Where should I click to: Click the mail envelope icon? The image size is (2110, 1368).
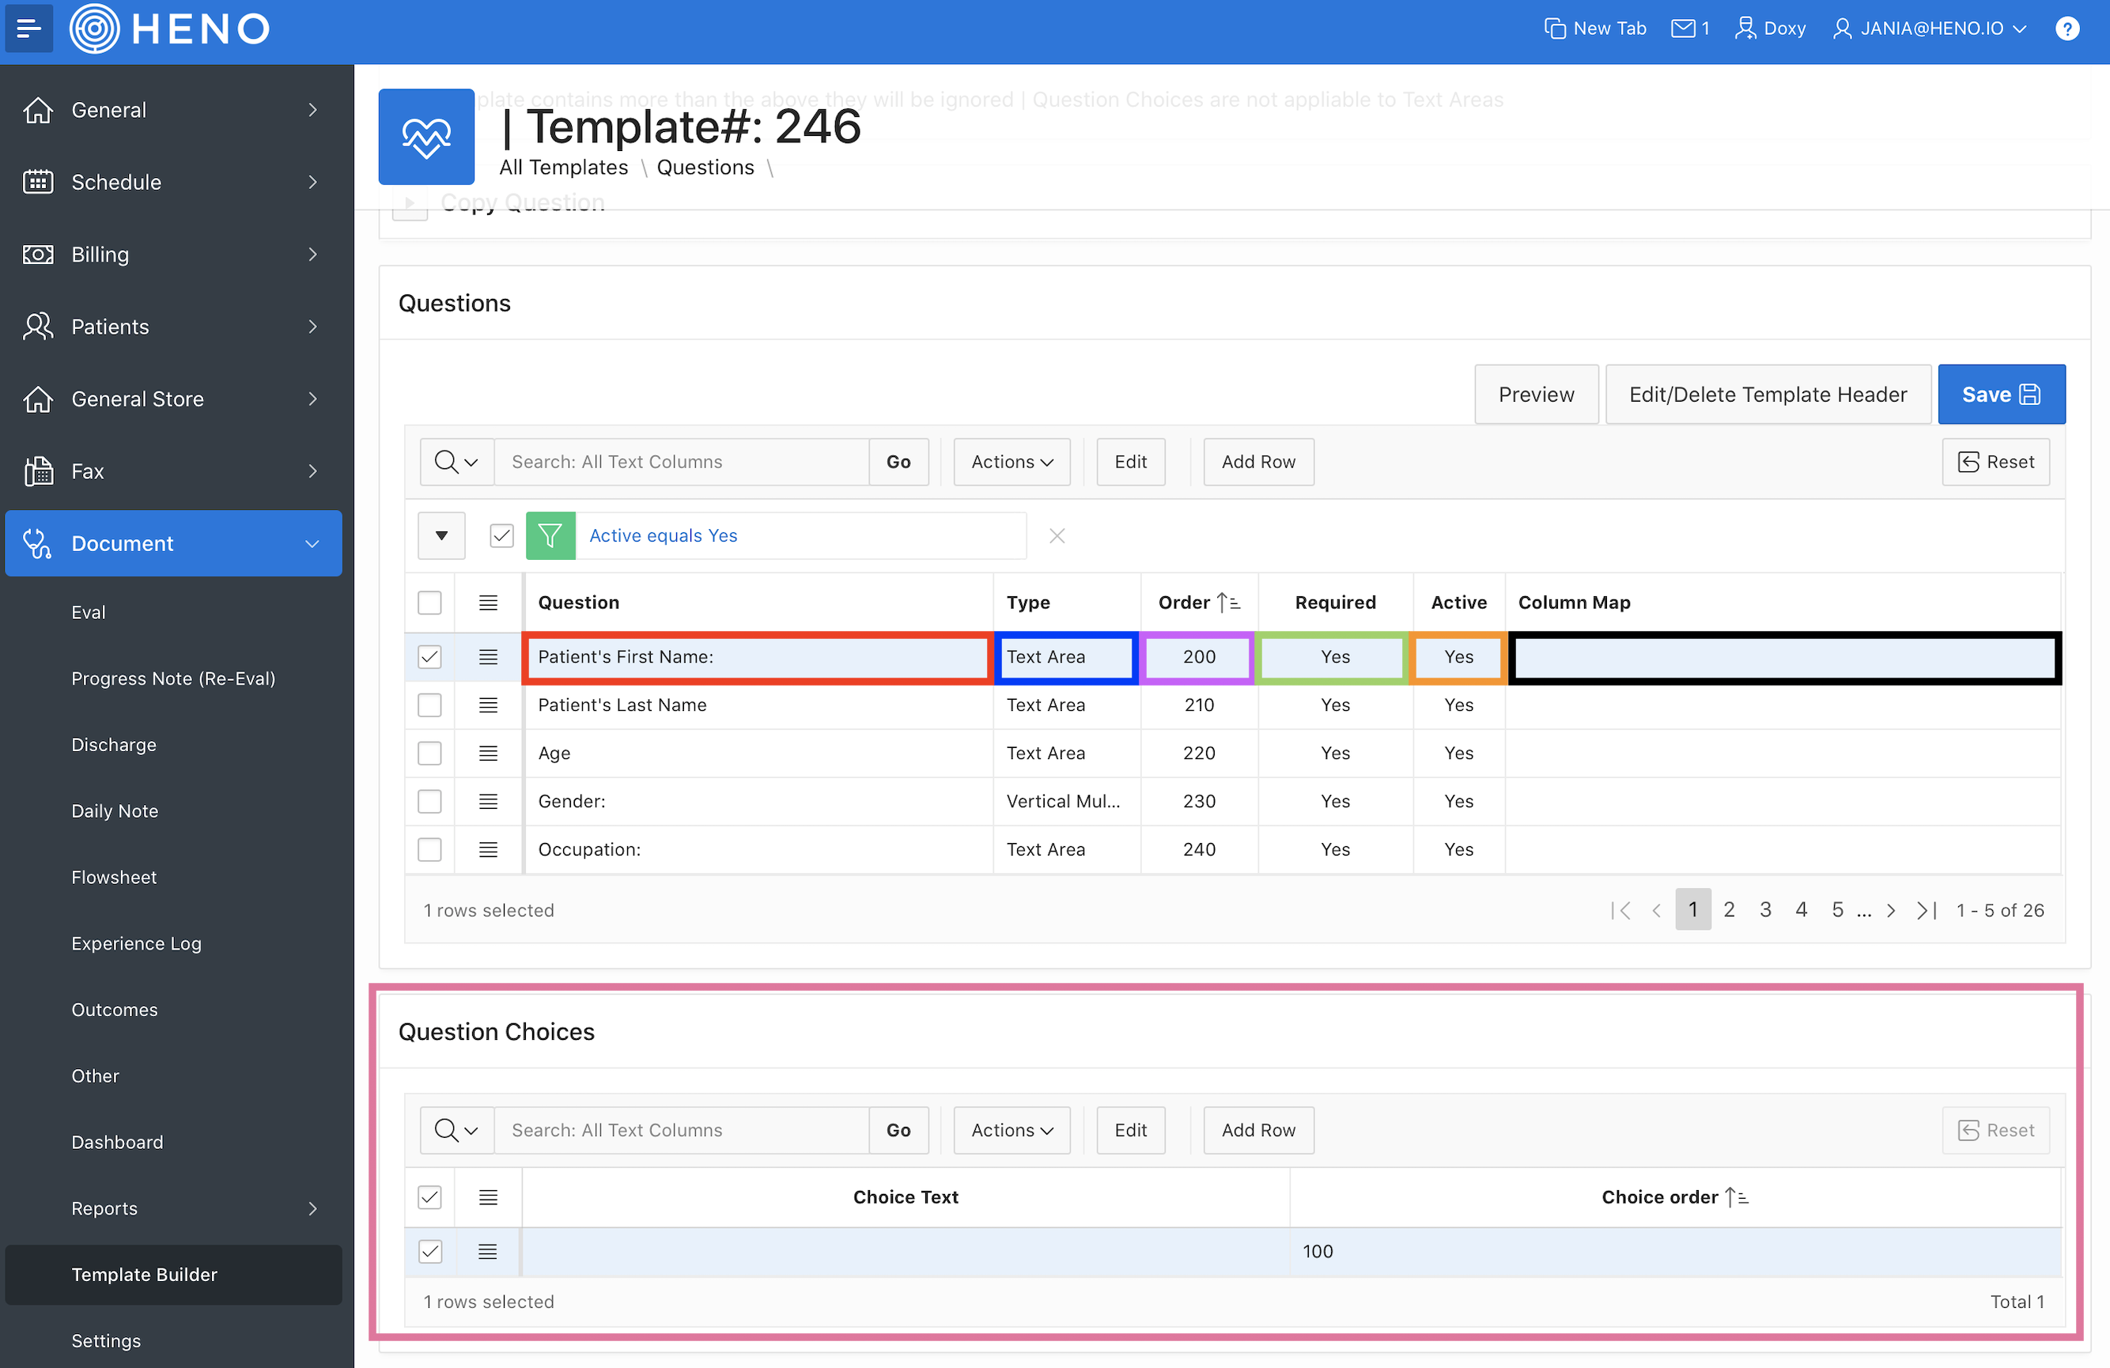1682,28
